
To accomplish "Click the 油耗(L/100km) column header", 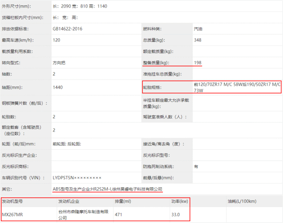I will (242, 201).
